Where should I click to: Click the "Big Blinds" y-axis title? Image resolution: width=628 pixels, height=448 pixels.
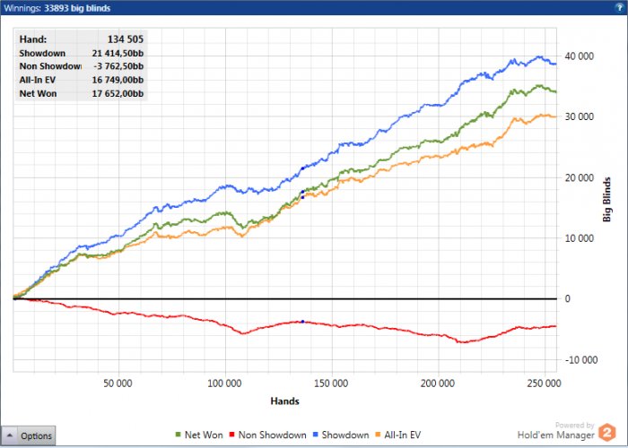tap(607, 200)
